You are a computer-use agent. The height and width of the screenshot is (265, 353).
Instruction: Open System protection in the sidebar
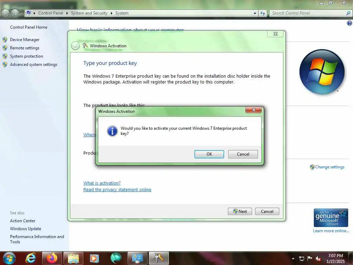[26, 56]
